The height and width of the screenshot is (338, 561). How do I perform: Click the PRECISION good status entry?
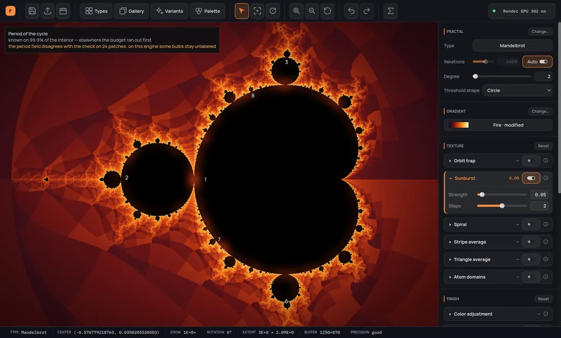click(366, 332)
